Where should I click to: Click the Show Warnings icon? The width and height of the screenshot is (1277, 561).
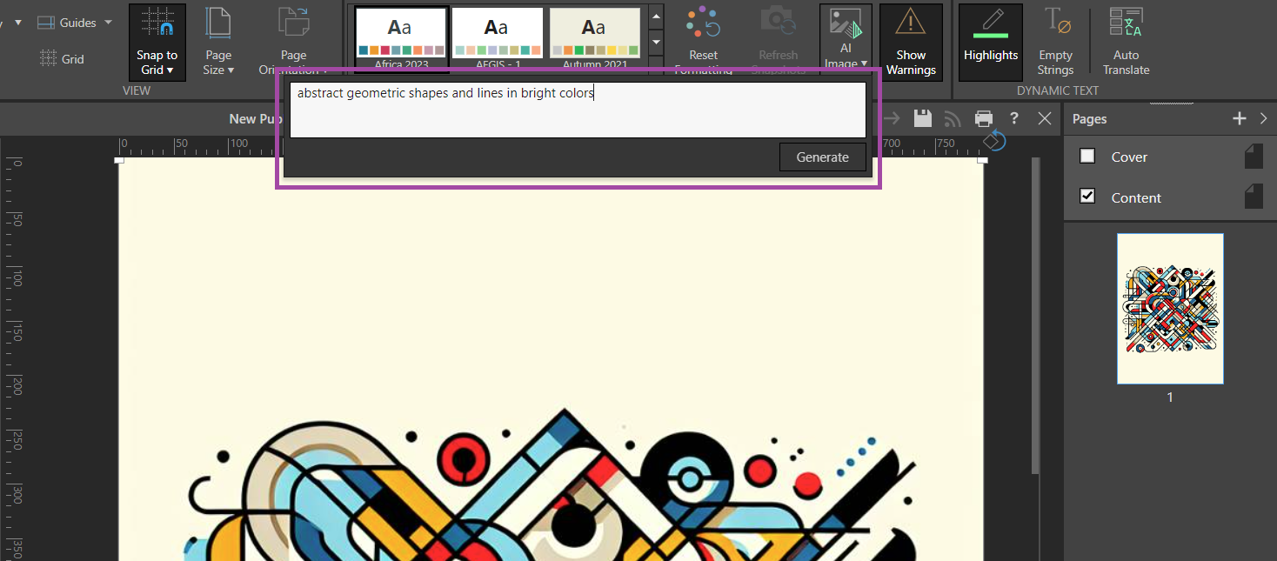point(911,24)
